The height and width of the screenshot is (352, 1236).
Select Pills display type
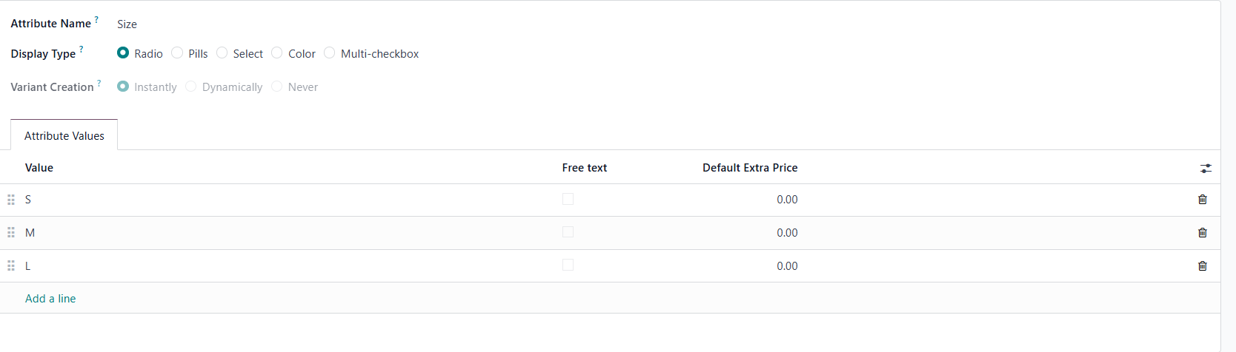(177, 53)
